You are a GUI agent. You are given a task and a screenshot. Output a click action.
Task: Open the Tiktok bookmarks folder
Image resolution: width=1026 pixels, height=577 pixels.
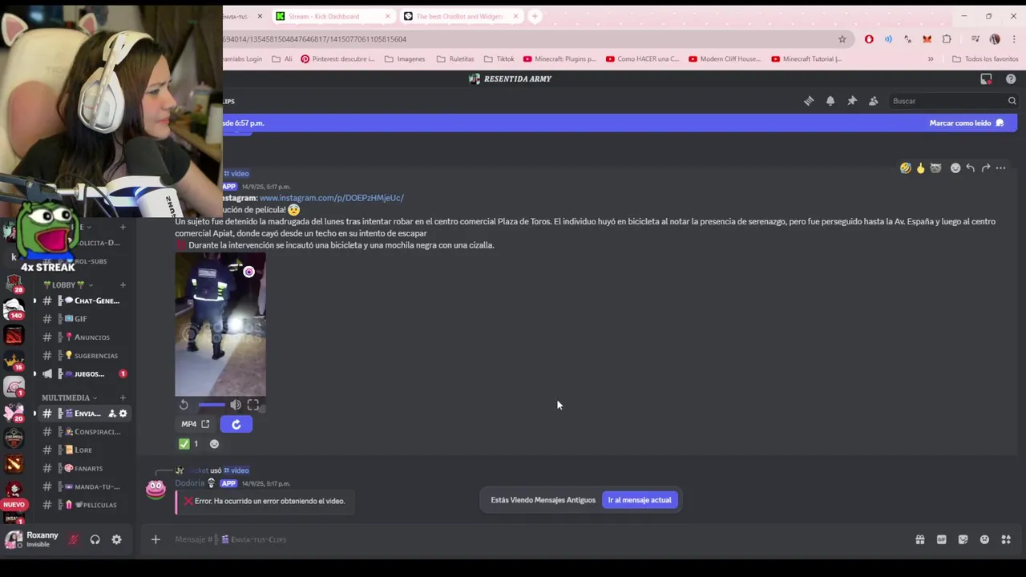pyautogui.click(x=499, y=59)
